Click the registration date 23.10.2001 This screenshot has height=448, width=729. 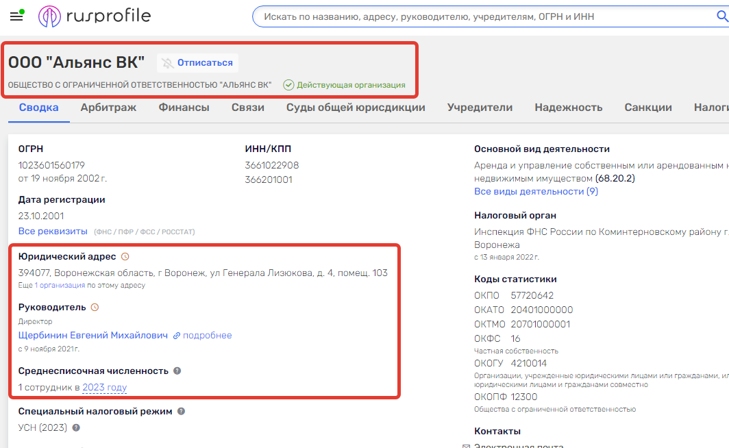coord(41,216)
